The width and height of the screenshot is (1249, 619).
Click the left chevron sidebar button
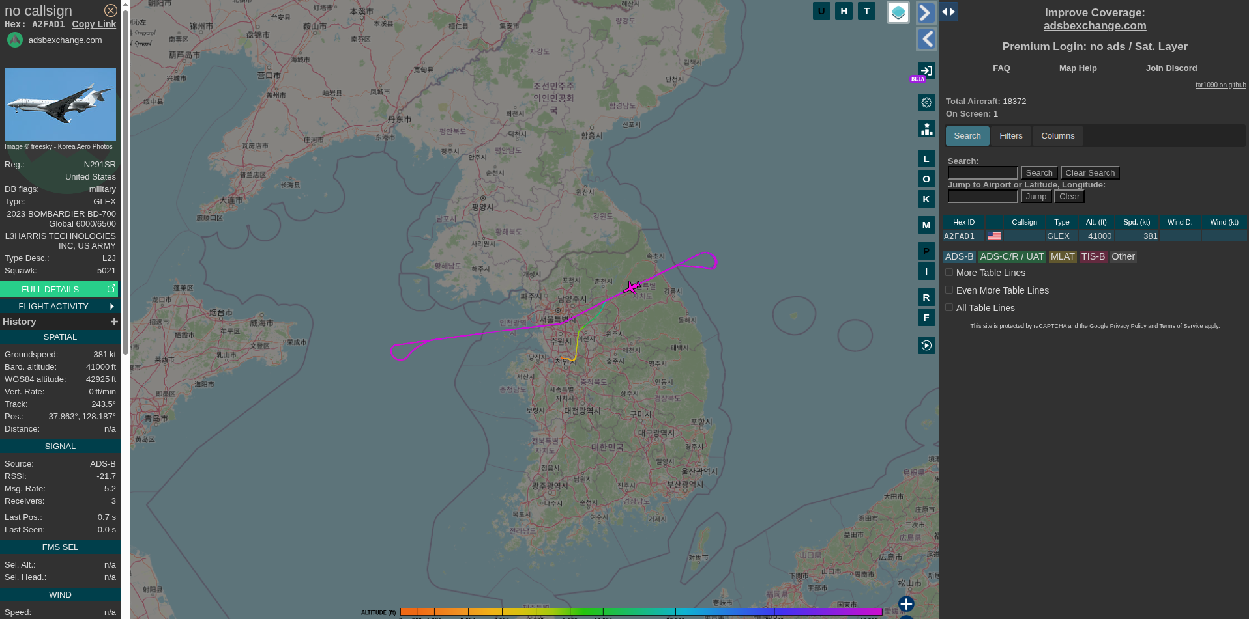pos(926,39)
